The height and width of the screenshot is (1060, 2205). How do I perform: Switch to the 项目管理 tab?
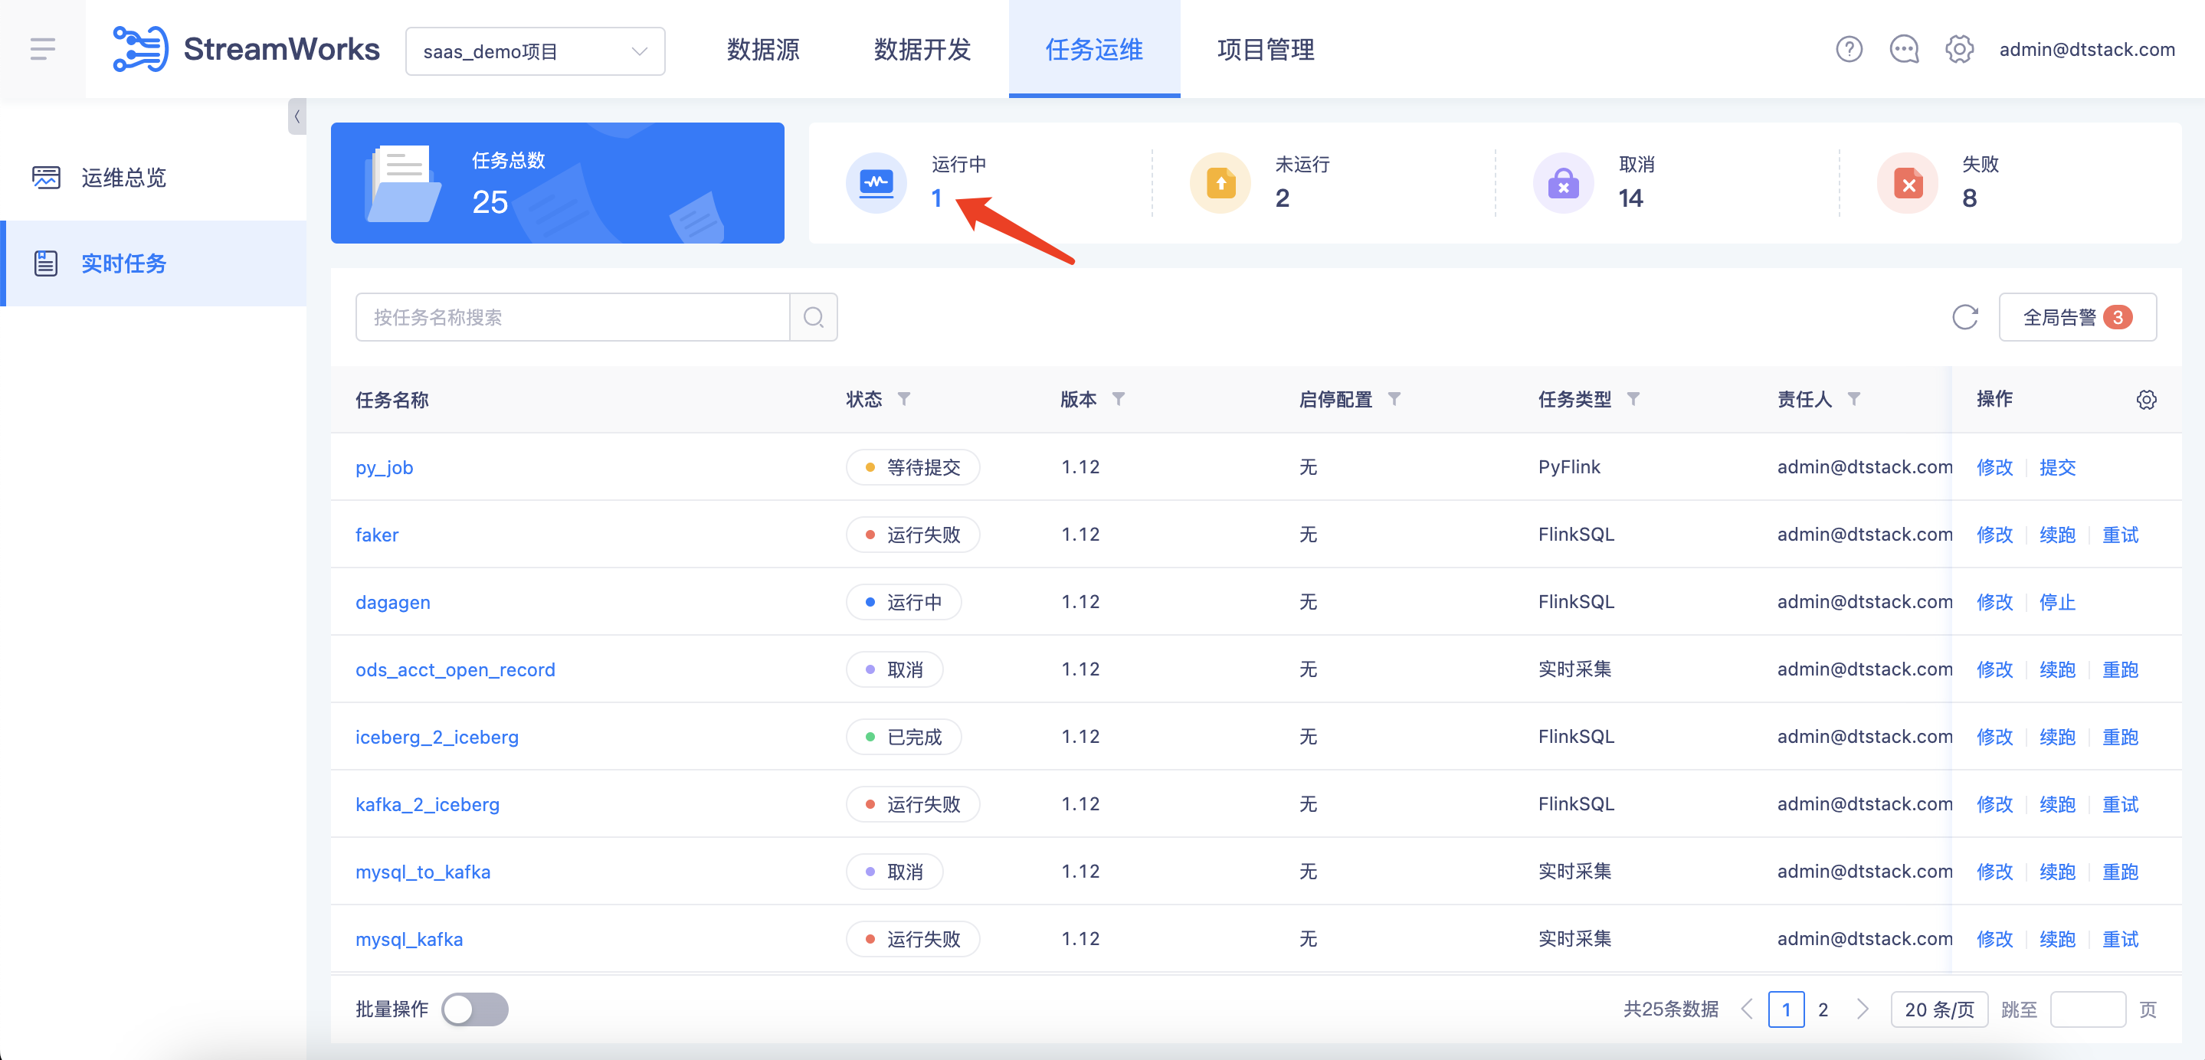(x=1265, y=50)
